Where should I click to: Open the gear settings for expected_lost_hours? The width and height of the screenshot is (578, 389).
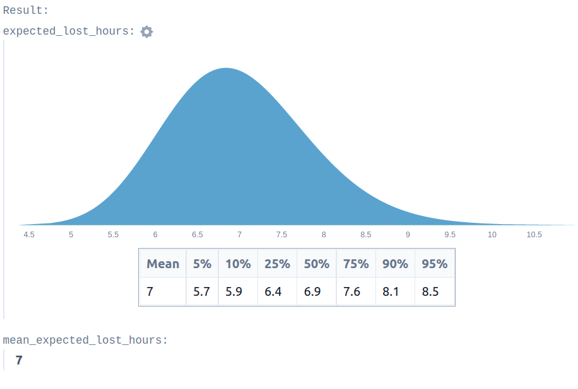coord(147,31)
